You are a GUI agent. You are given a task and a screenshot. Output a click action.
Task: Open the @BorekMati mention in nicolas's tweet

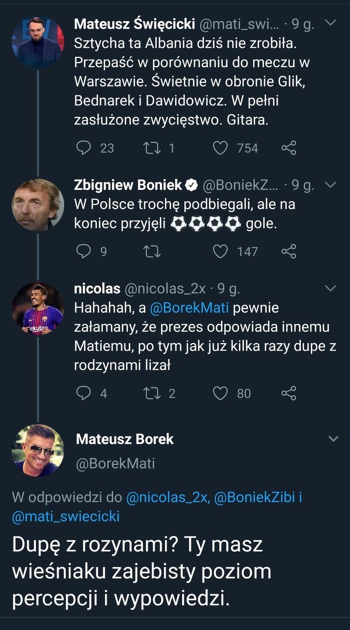[x=191, y=307]
